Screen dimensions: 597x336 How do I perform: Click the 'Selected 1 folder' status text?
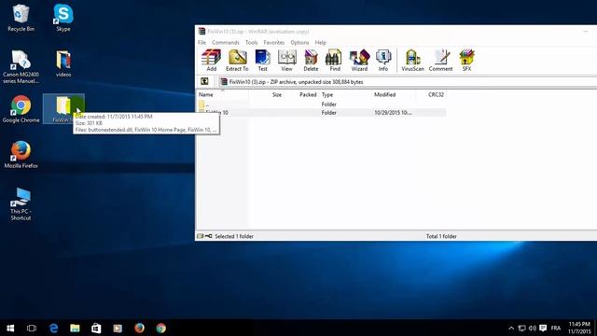234,236
